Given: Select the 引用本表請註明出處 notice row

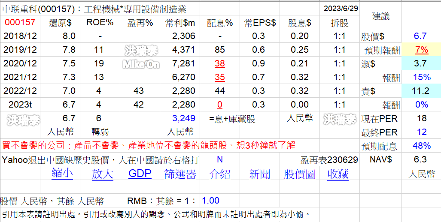Looking at the screenshot, I should (x=156, y=215).
